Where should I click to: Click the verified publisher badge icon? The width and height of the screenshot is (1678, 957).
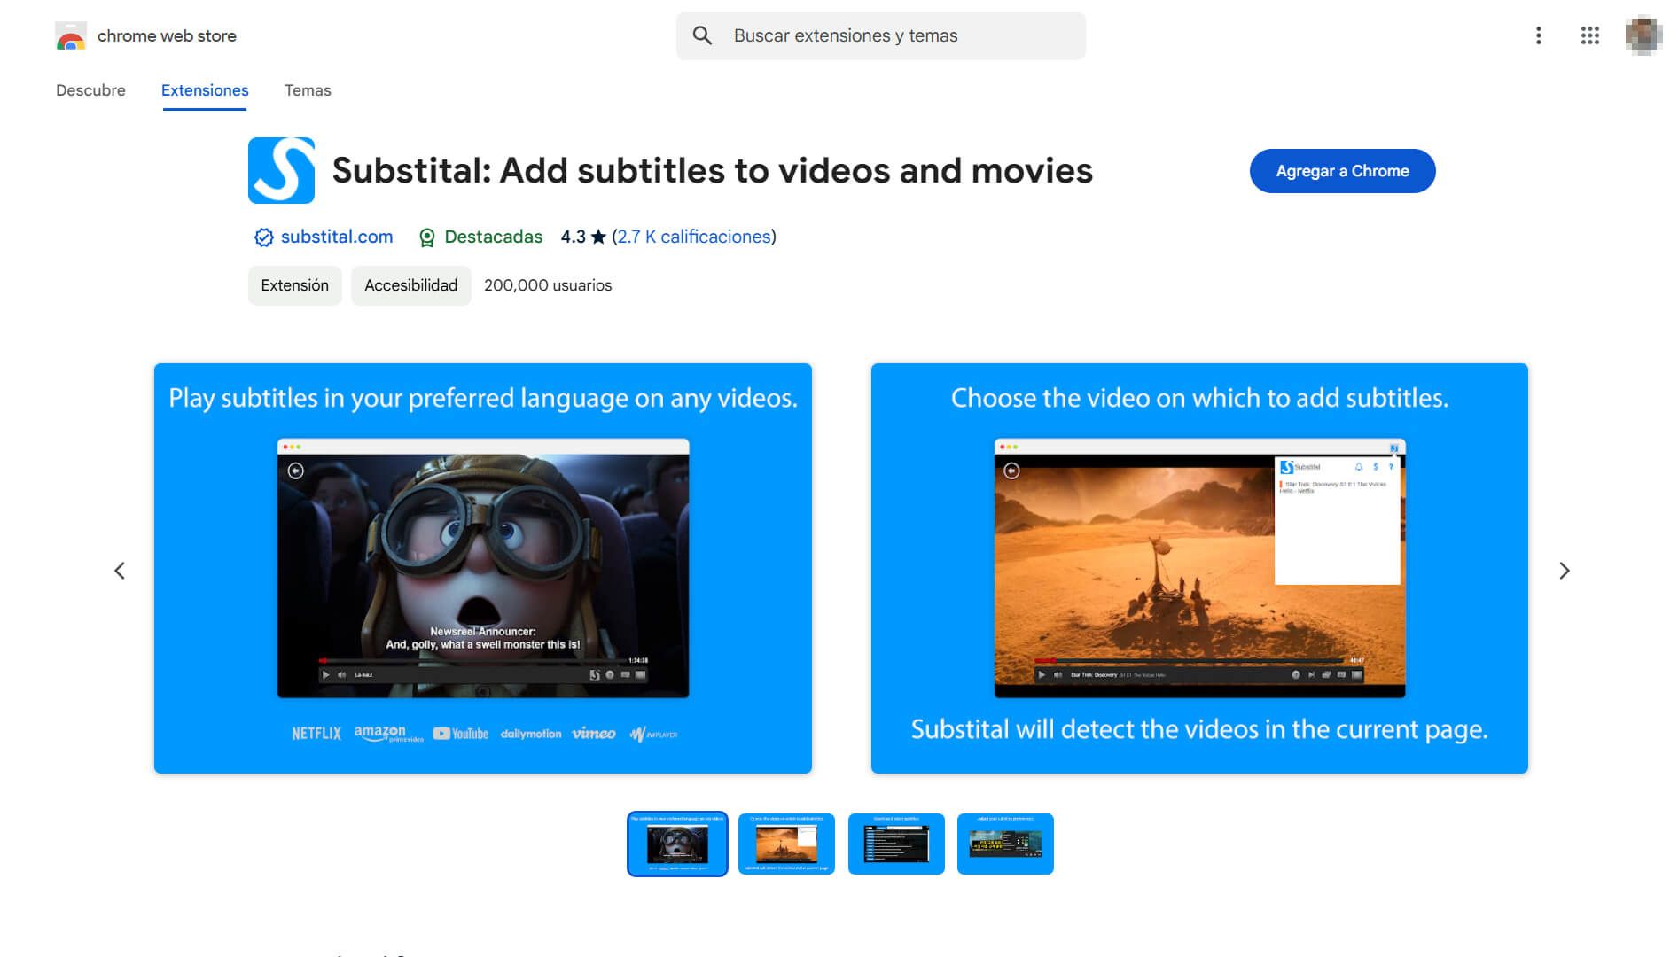click(x=263, y=237)
